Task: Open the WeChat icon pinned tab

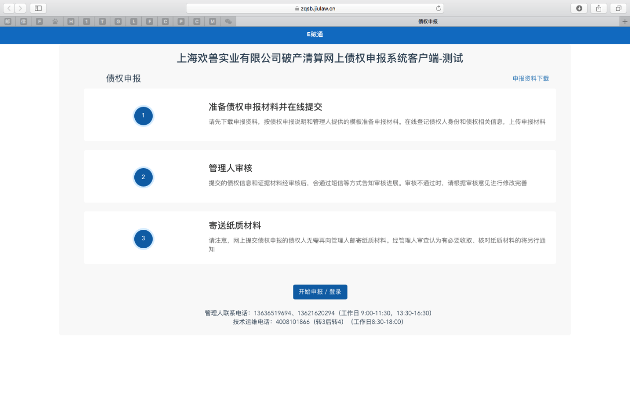Action: point(228,21)
